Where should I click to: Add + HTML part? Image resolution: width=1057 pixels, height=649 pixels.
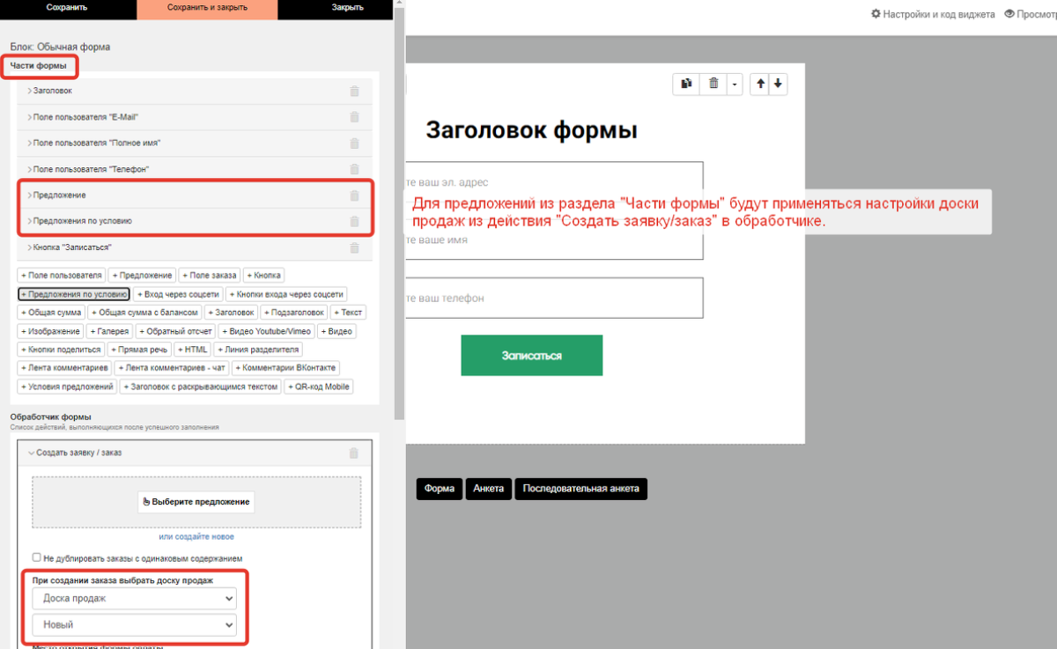[192, 350]
